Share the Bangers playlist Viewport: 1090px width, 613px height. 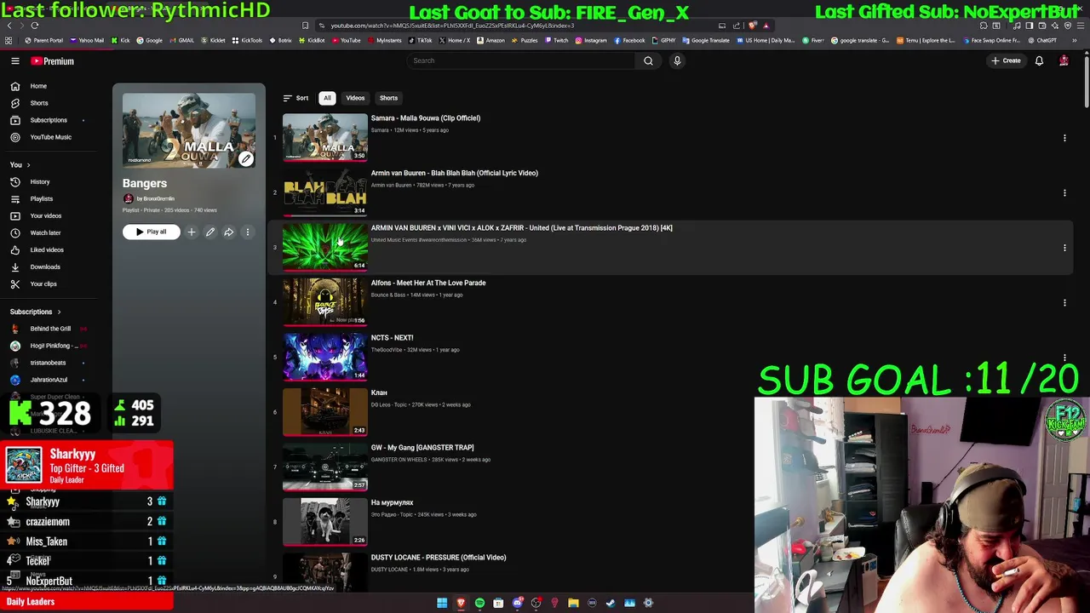(229, 232)
